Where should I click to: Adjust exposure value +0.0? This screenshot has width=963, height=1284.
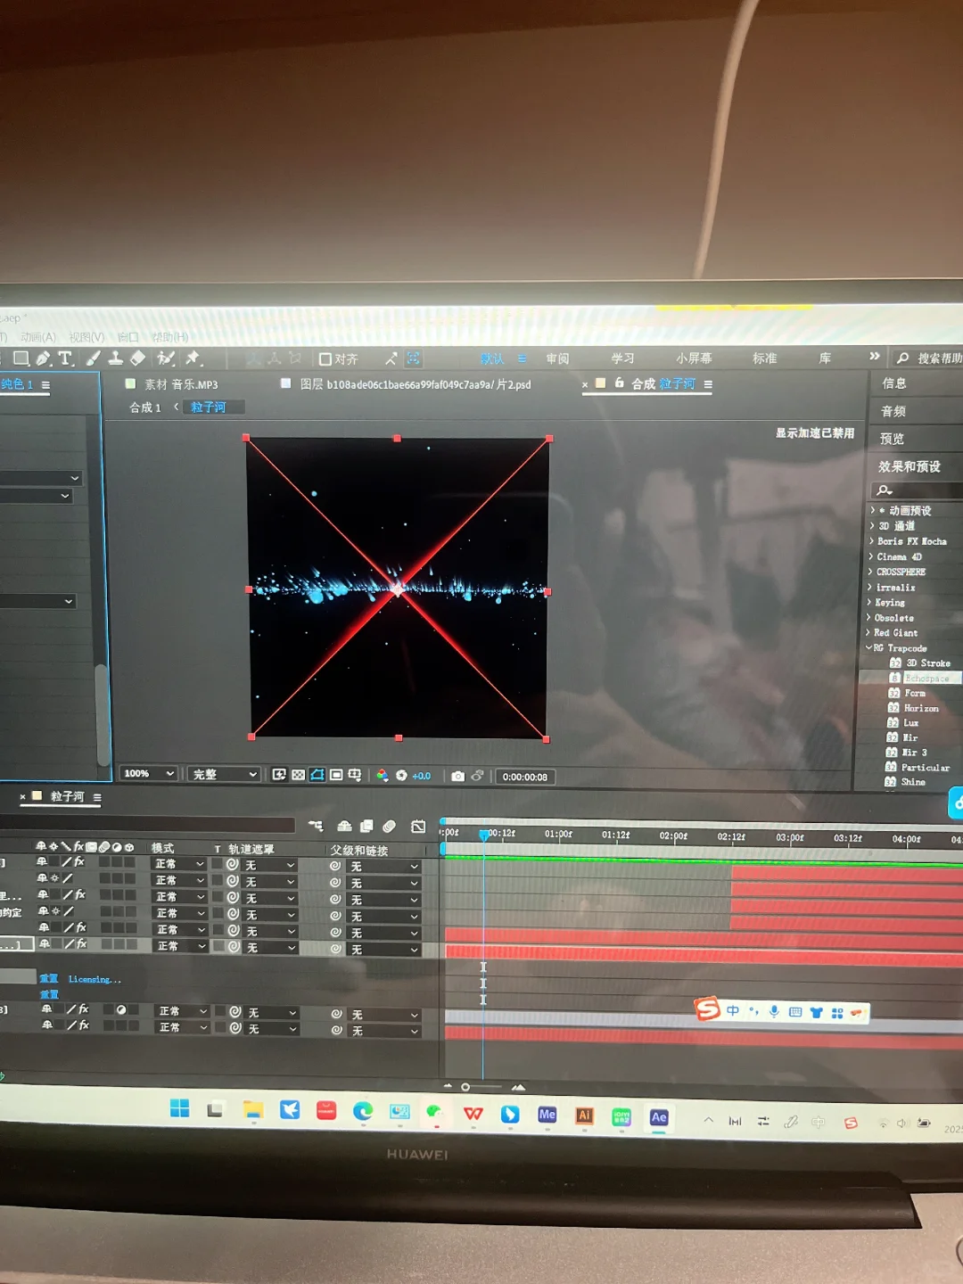coord(422,777)
